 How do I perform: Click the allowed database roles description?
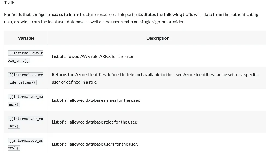(94, 122)
